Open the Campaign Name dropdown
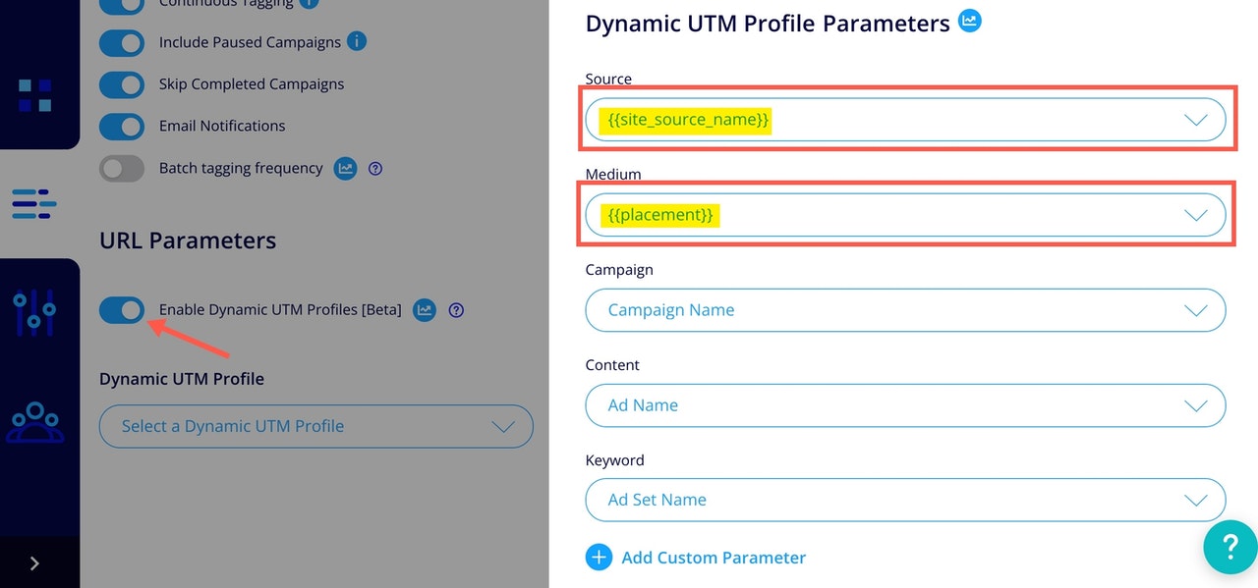This screenshot has height=588, width=1258. [x=905, y=310]
